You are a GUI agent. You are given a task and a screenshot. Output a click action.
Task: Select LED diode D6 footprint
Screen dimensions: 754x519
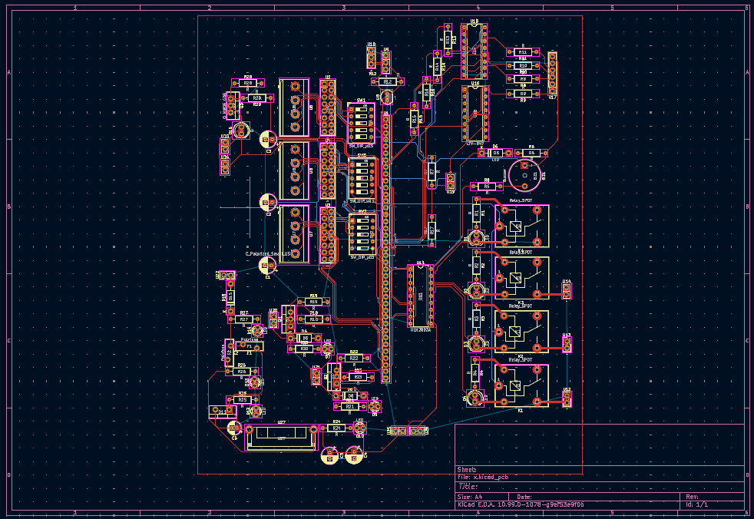coord(495,153)
